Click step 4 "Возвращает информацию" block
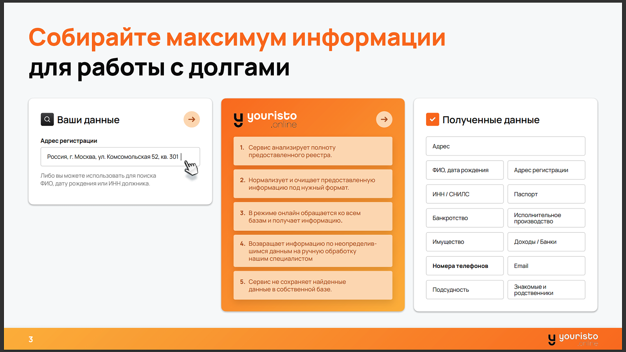This screenshot has width=626, height=352. tap(313, 251)
